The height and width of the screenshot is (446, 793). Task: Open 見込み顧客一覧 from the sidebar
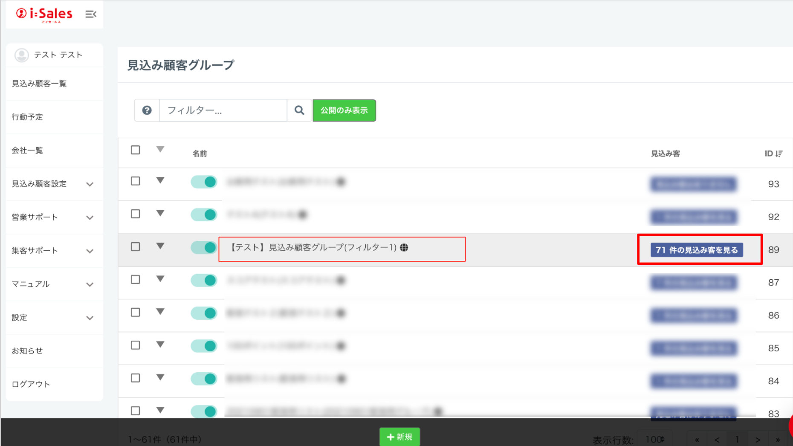point(39,84)
